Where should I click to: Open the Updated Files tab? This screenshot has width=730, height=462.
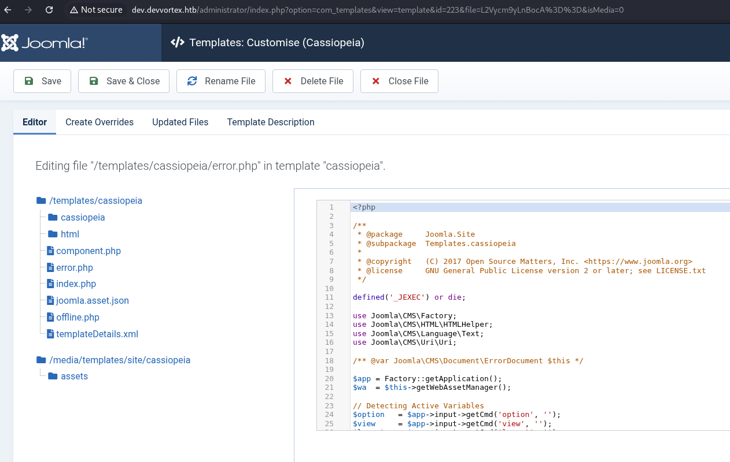(x=180, y=122)
